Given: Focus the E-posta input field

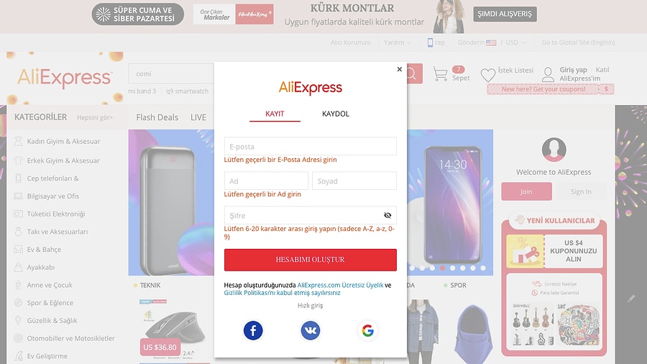Looking at the screenshot, I should 311,147.
